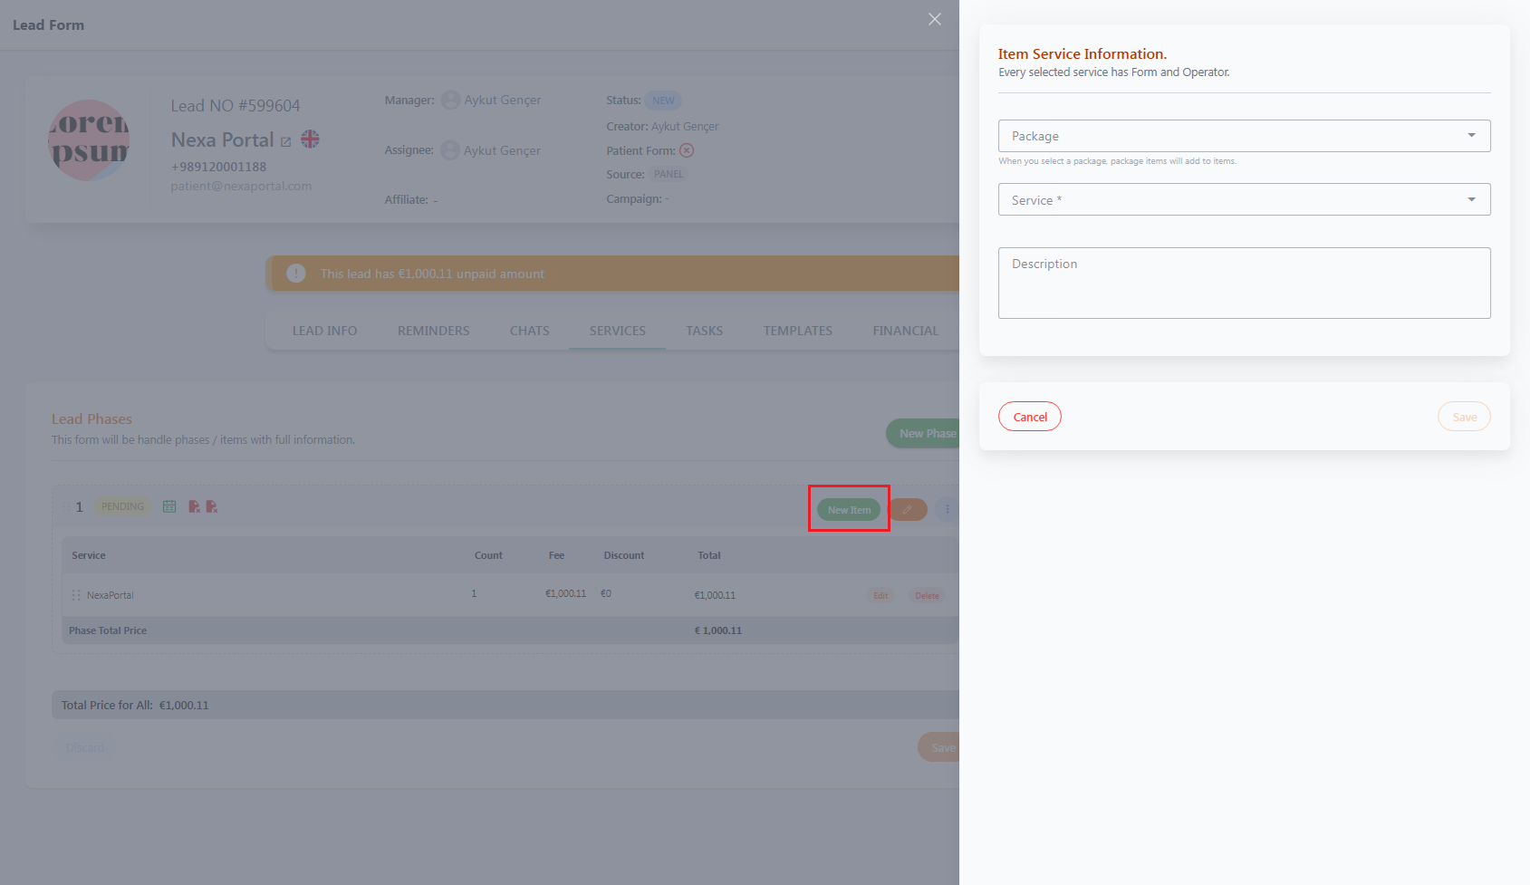
Task: Expand the Package dropdown
Action: [1244, 136]
